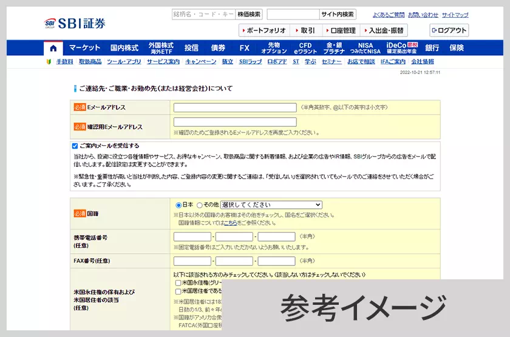Viewport: 510px width, 337px height.
Task: Select the 日本 nationality radio button
Action: pyautogui.click(x=178, y=205)
